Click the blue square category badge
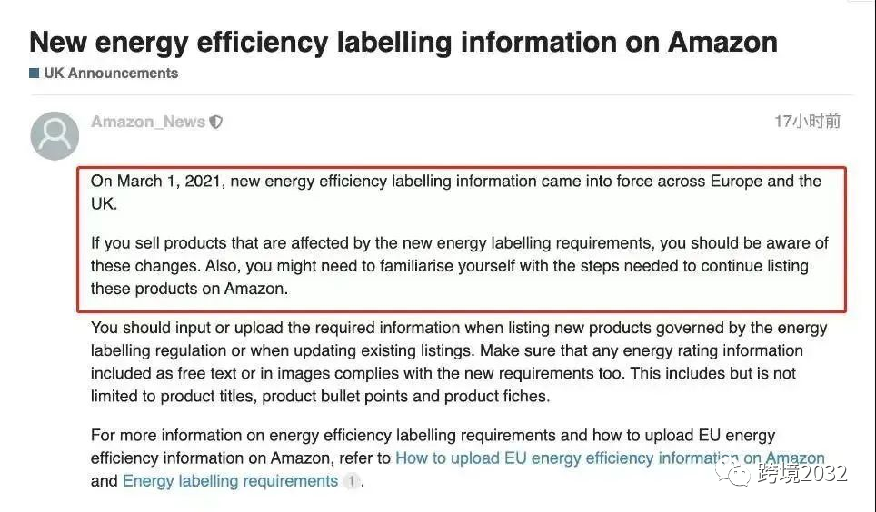This screenshot has width=876, height=512. [x=35, y=74]
